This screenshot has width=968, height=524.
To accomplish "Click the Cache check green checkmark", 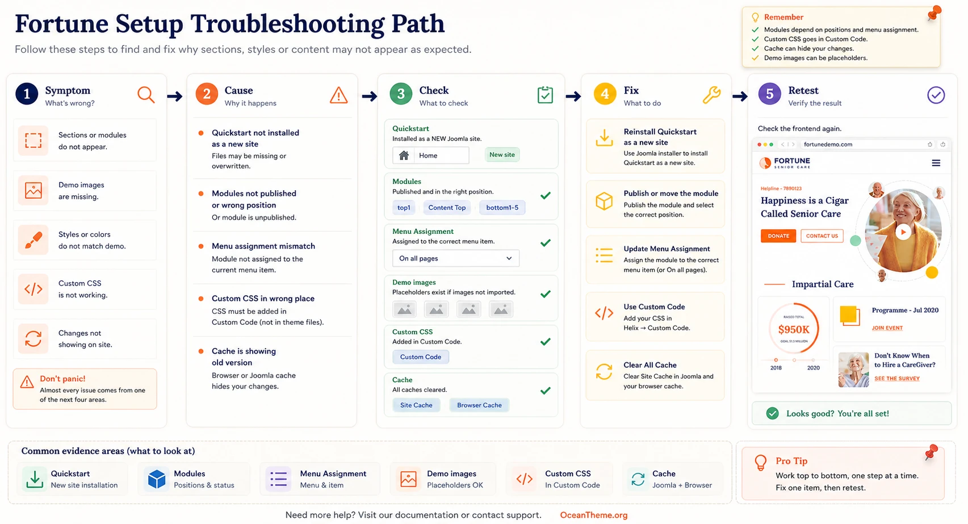I will [x=546, y=391].
